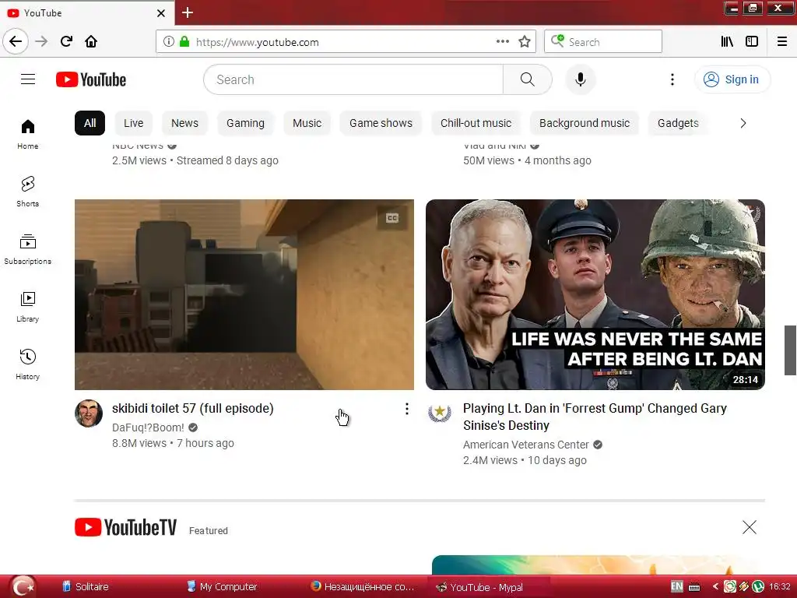Viewport: 797px width, 598px height.
Task: Click Playing Lt. Dan video title
Action: [x=595, y=417]
